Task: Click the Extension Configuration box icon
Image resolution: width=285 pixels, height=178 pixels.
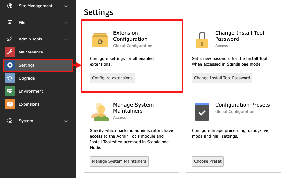Action: (x=100, y=40)
